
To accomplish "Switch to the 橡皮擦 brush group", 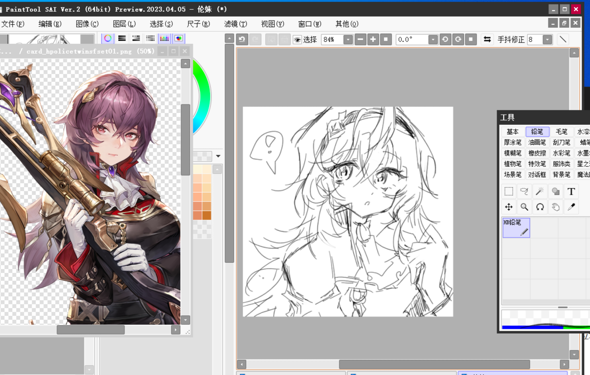I will click(537, 153).
